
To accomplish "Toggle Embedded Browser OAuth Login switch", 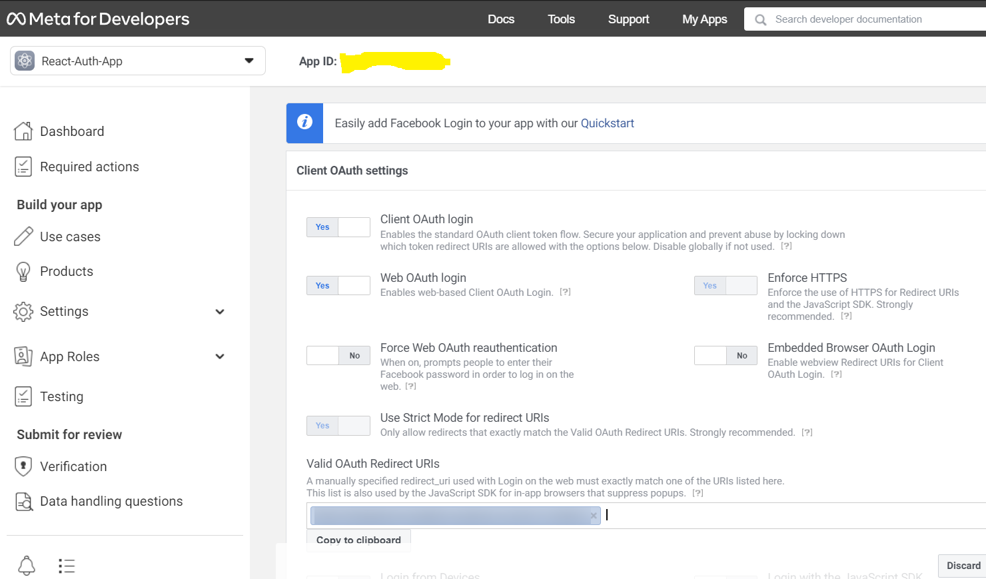I will [x=726, y=356].
